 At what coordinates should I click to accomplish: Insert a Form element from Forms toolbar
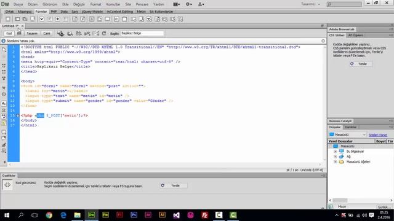8,19
